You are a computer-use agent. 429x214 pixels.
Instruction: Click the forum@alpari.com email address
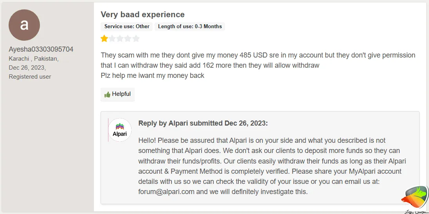click(166, 192)
